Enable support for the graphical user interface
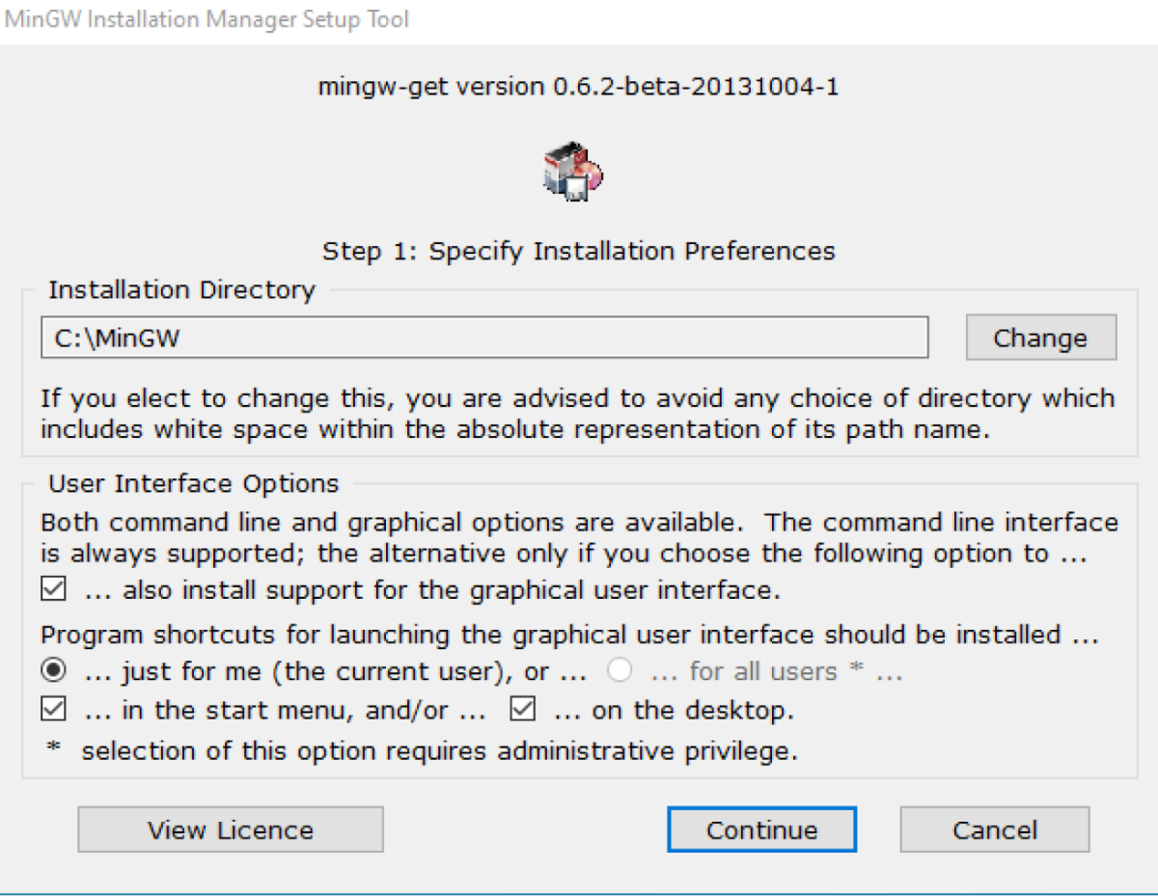The height and width of the screenshot is (896, 1158). [54, 588]
